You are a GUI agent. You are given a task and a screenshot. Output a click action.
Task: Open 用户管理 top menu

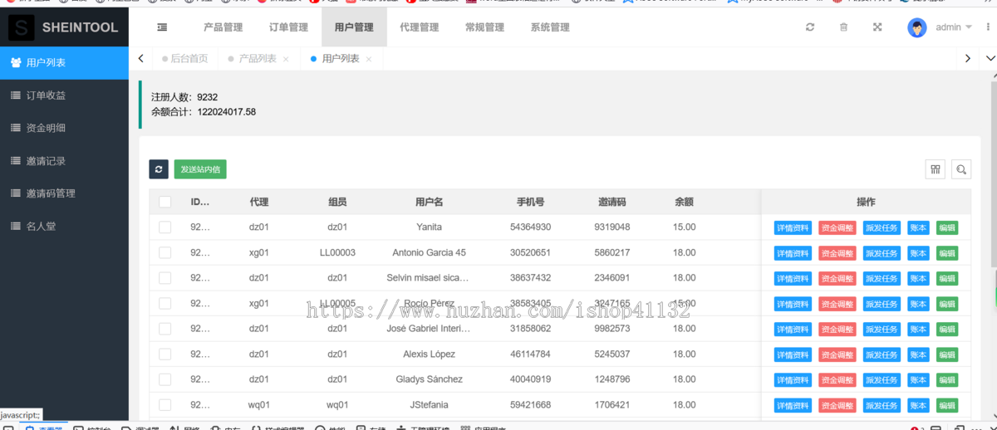(x=354, y=27)
